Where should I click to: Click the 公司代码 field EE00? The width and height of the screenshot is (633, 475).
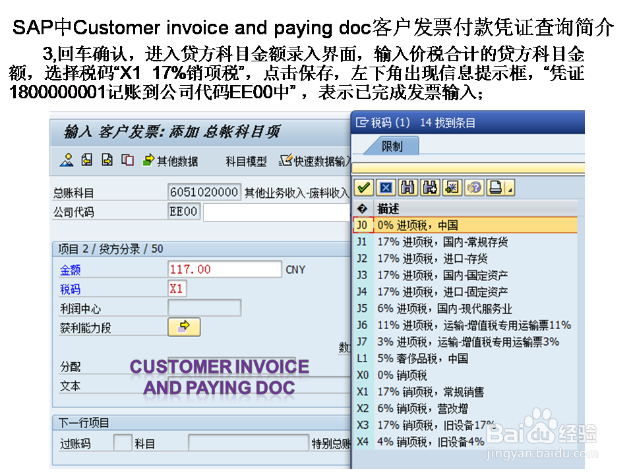point(184,211)
